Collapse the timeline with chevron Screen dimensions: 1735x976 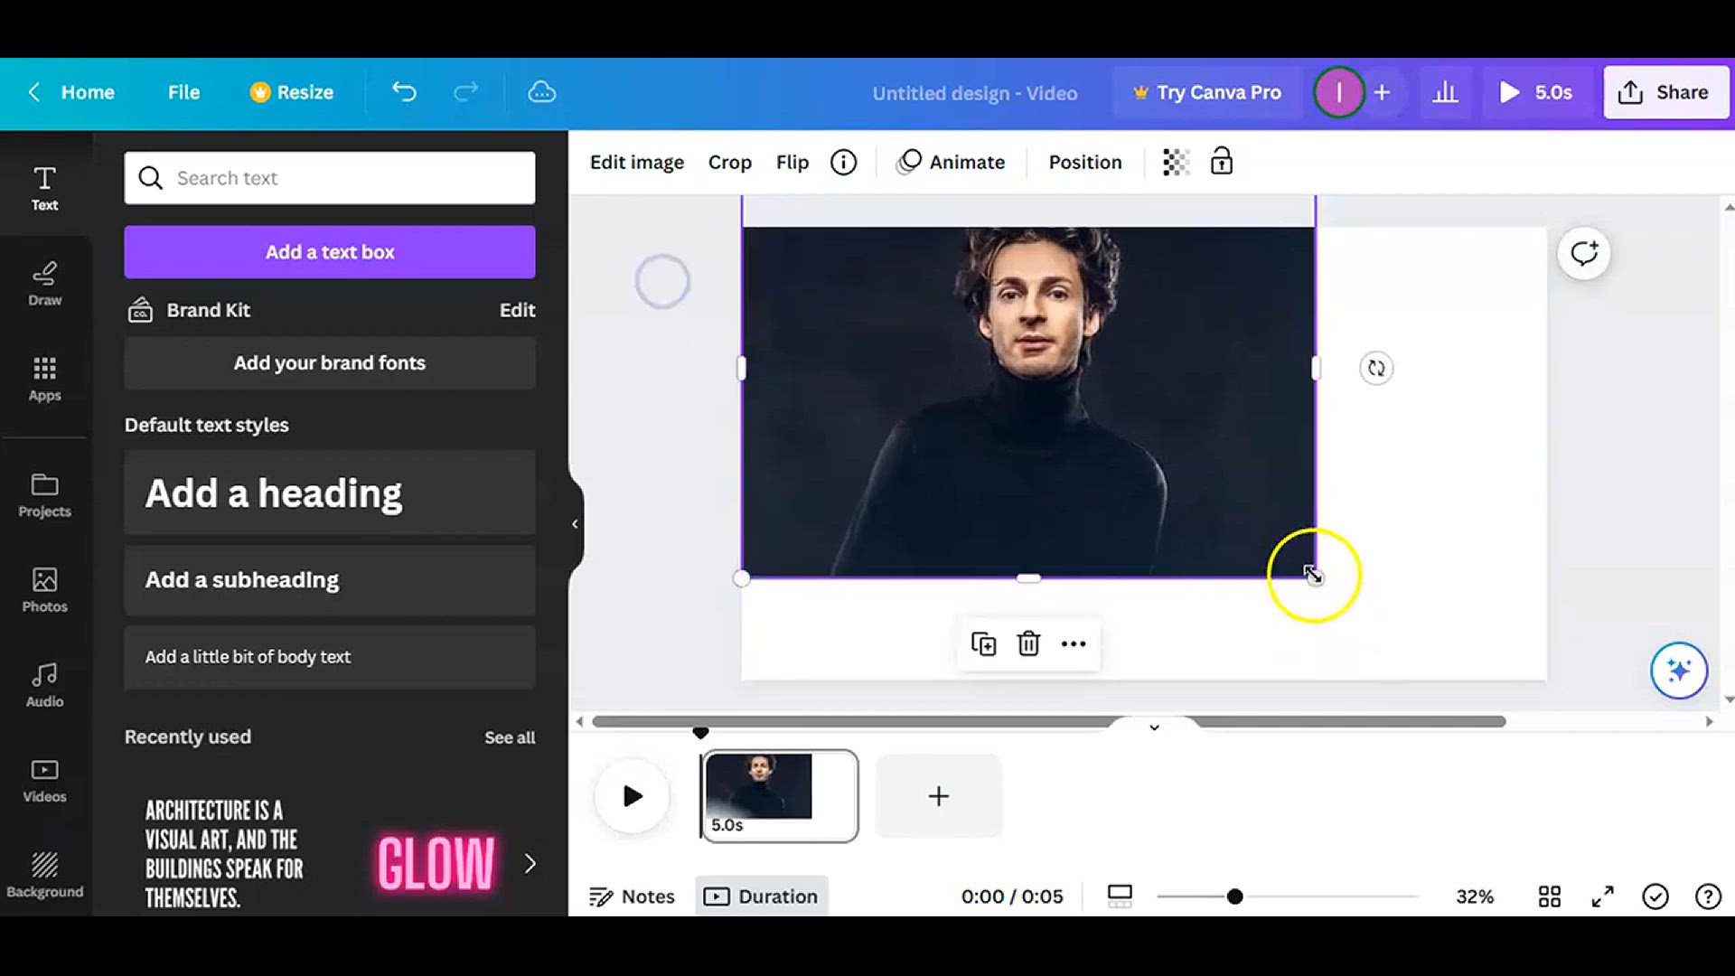1154,727
